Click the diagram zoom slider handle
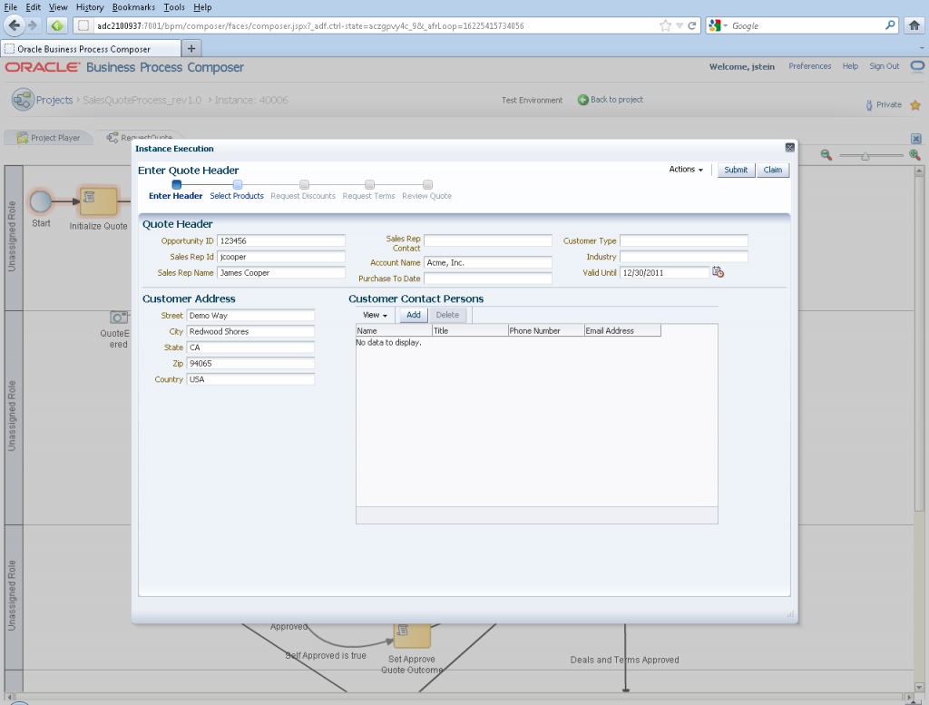Image resolution: width=929 pixels, height=705 pixels. (x=865, y=156)
